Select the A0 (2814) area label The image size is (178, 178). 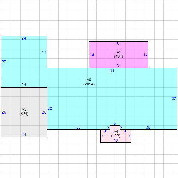click(x=89, y=82)
